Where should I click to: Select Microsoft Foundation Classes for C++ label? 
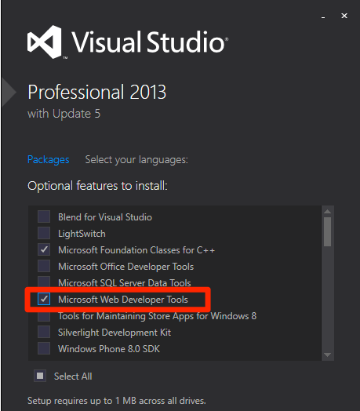(136, 250)
